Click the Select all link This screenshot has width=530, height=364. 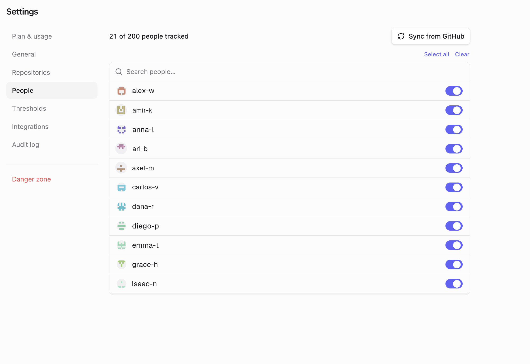click(x=436, y=54)
